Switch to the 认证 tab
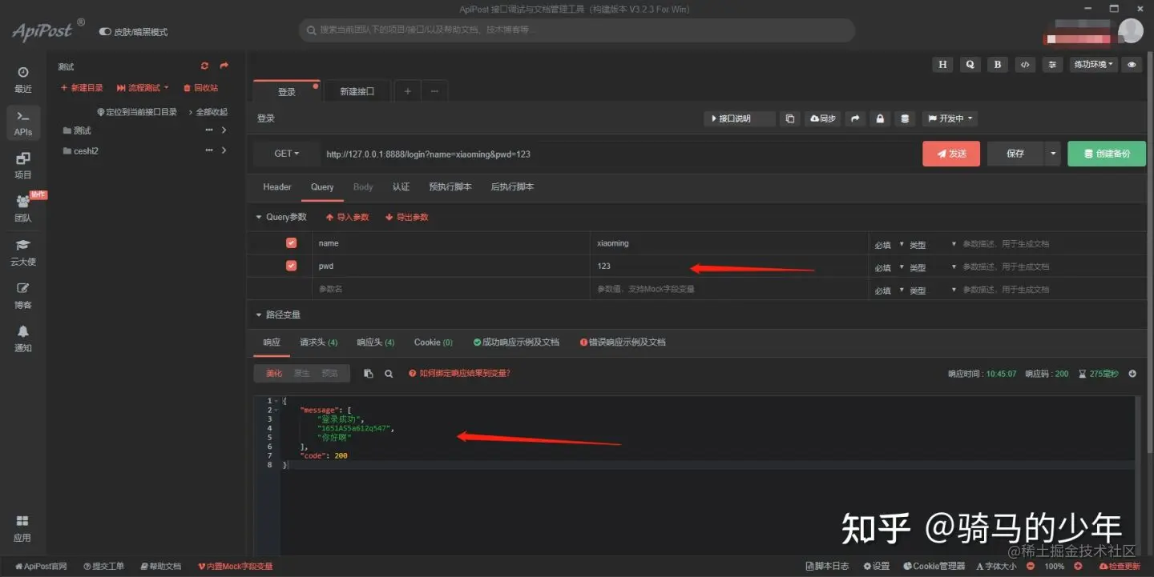 pyautogui.click(x=401, y=186)
